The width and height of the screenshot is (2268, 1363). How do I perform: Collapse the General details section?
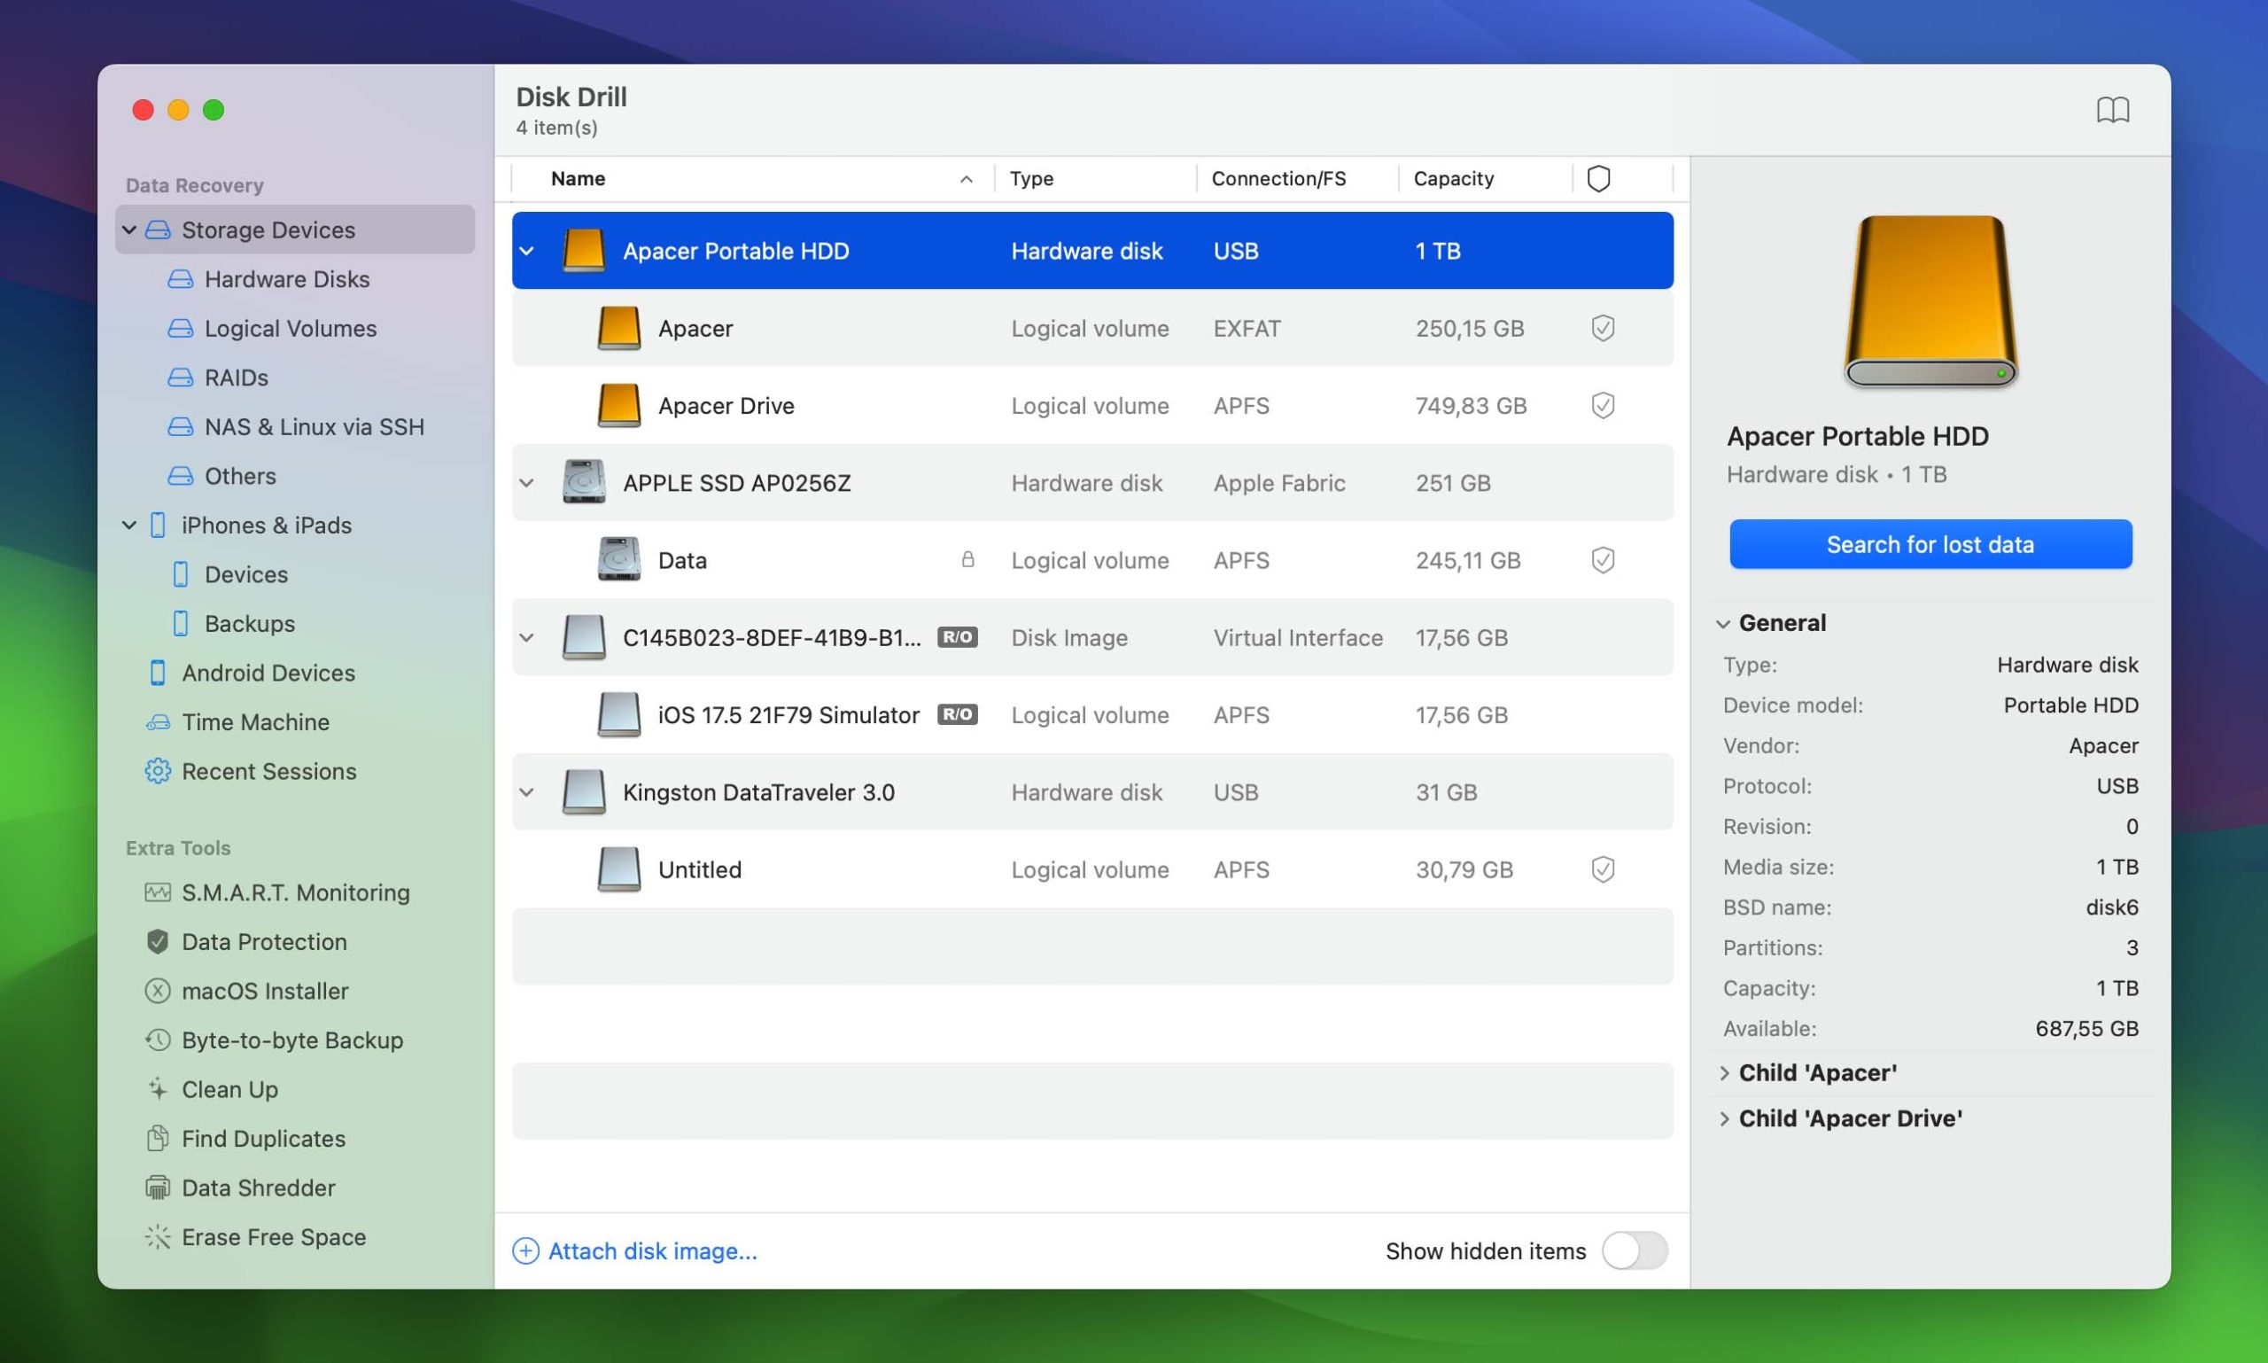tap(1723, 624)
